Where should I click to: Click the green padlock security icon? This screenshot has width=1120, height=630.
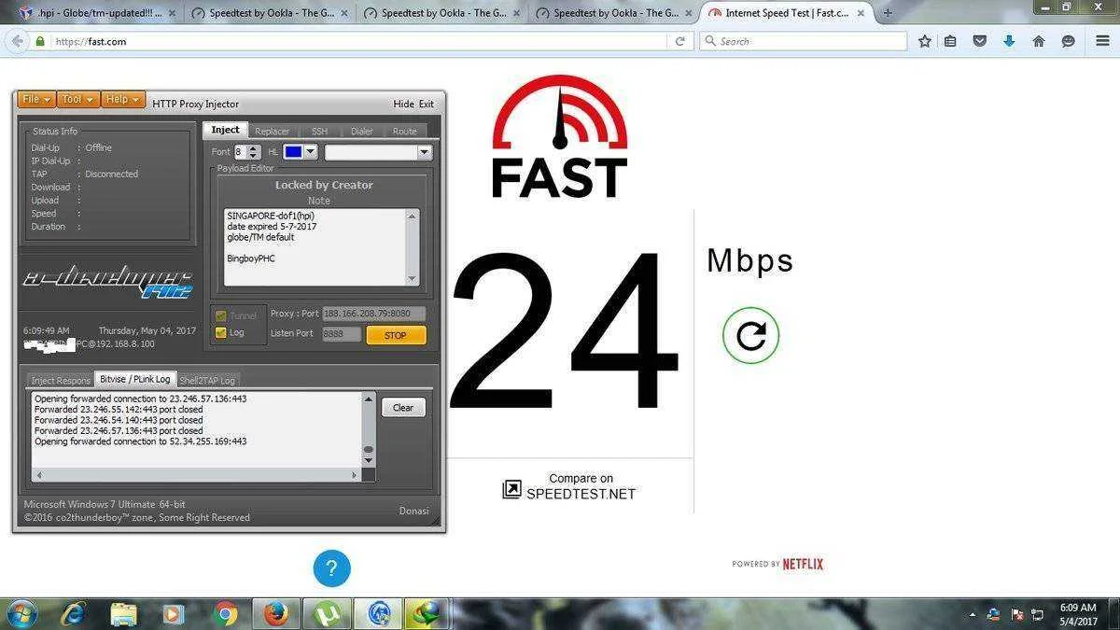coord(40,41)
